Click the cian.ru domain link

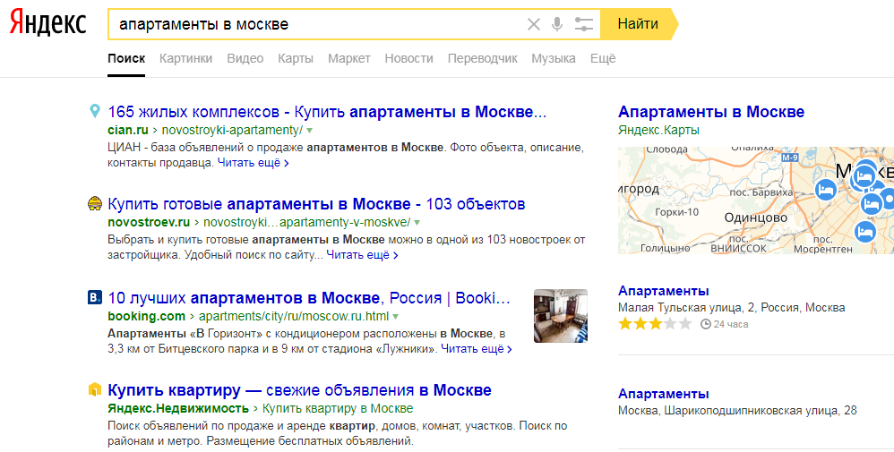[128, 130]
